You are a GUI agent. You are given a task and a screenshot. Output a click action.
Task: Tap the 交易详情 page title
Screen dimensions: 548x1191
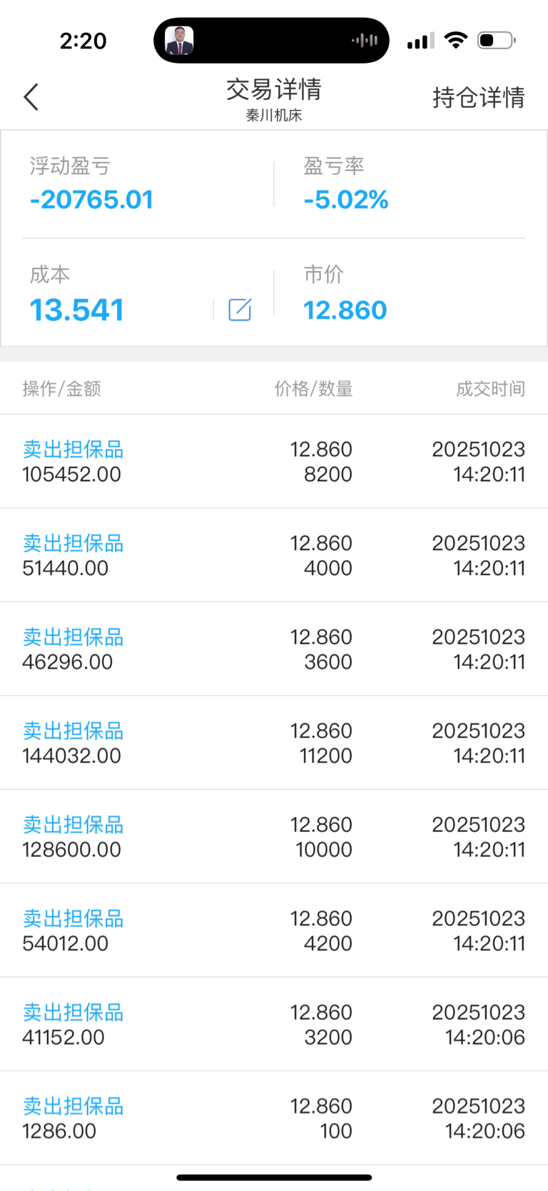click(274, 90)
